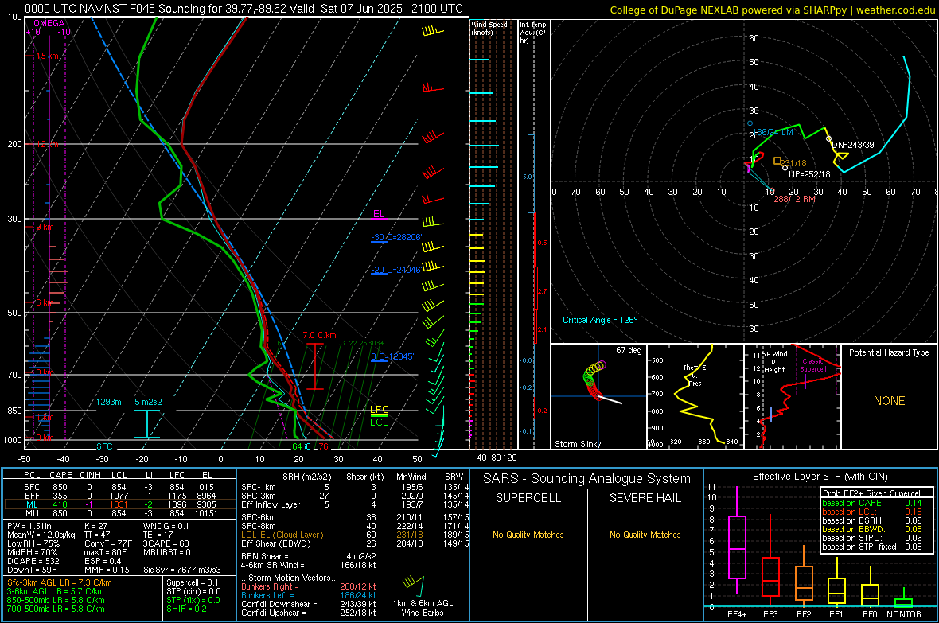Viewport: 939px width, 623px height.
Task: Click the MMP = 0.15 value
Action: point(107,570)
